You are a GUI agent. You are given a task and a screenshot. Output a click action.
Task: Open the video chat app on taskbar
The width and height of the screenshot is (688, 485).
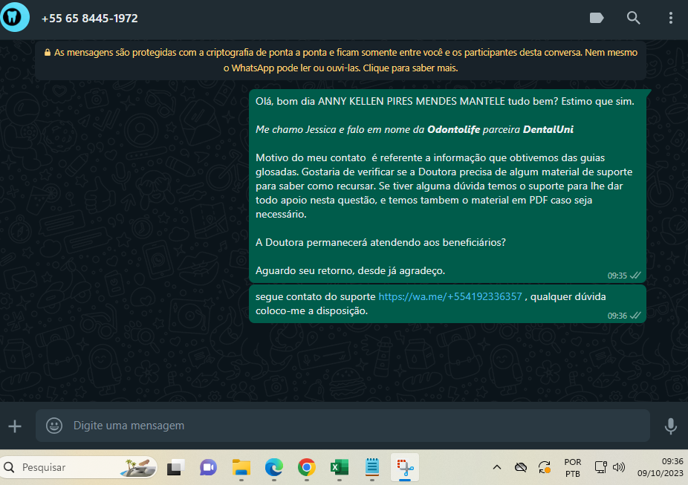(209, 467)
